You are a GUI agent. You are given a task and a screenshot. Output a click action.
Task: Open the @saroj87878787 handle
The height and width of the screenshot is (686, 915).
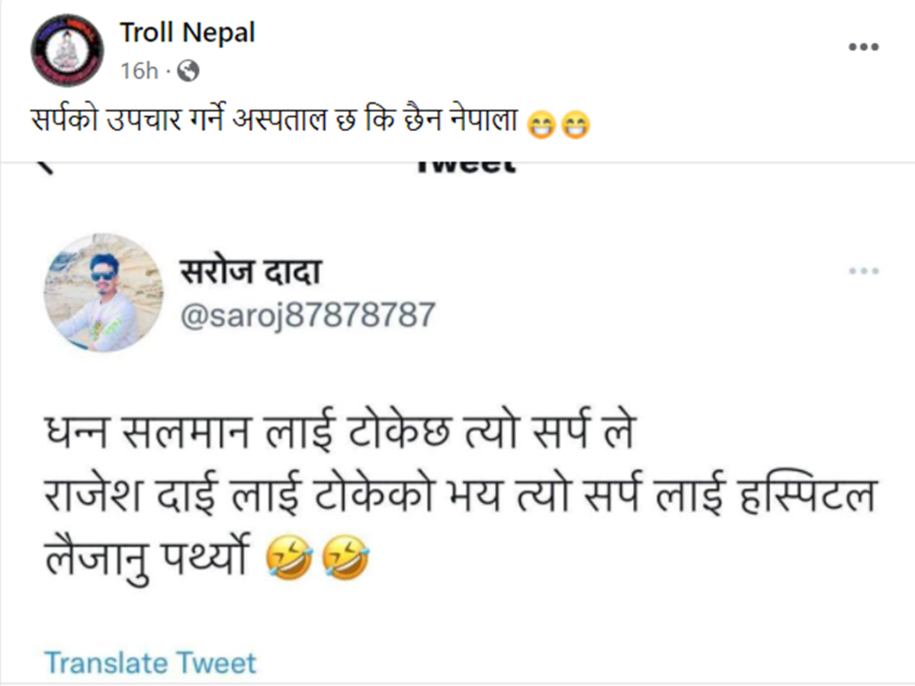coord(307,315)
